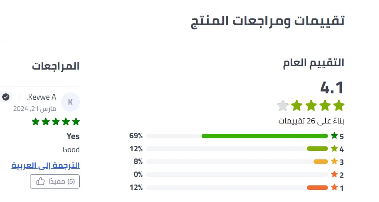Click the reviewer's five green stars rating
Image resolution: width=379 pixels, height=202 pixels.
(56, 122)
